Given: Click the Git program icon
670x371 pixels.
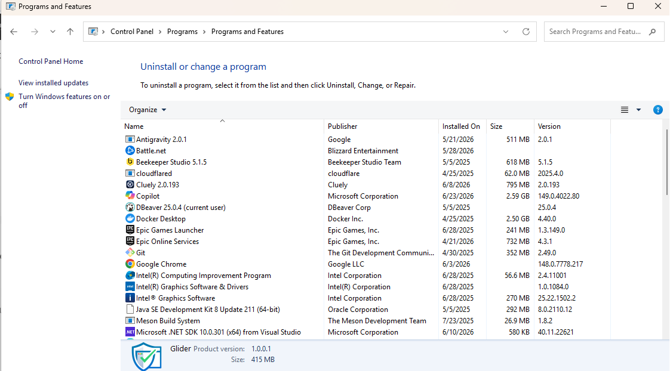Looking at the screenshot, I should [130, 252].
